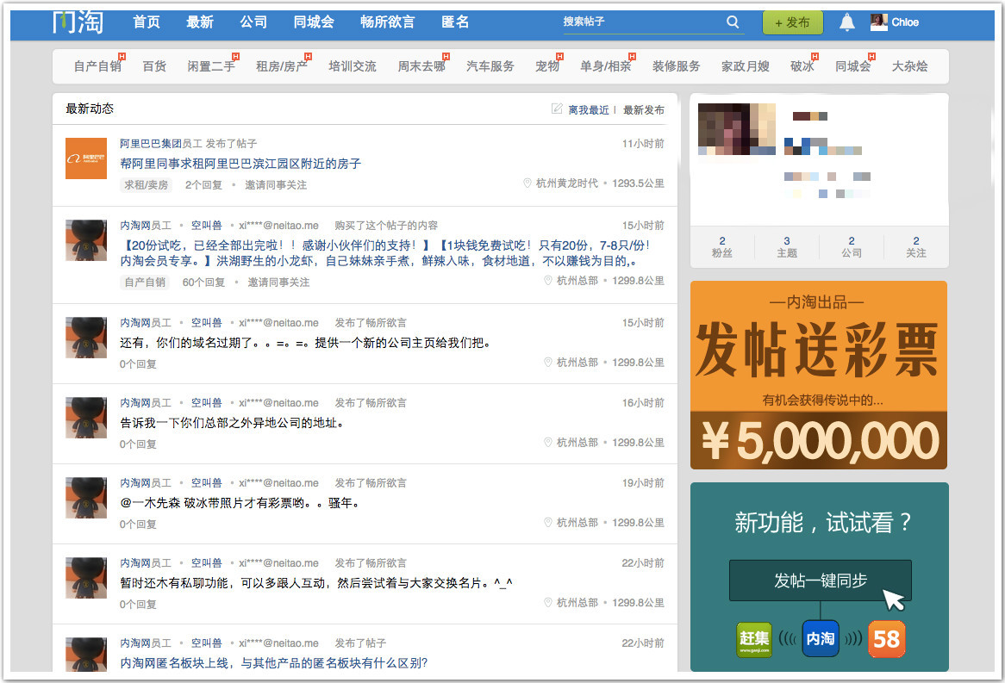Click 邀请同事关注 on the Alibaba post
The width and height of the screenshot is (1005, 683).
pyautogui.click(x=276, y=185)
